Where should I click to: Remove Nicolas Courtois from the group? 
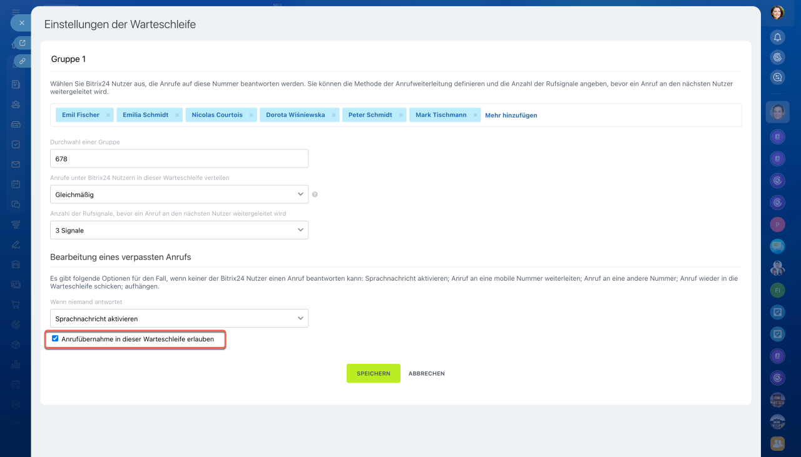(x=252, y=115)
